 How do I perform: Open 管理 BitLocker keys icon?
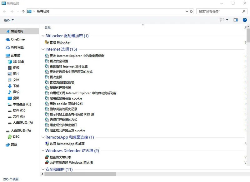click(x=47, y=42)
